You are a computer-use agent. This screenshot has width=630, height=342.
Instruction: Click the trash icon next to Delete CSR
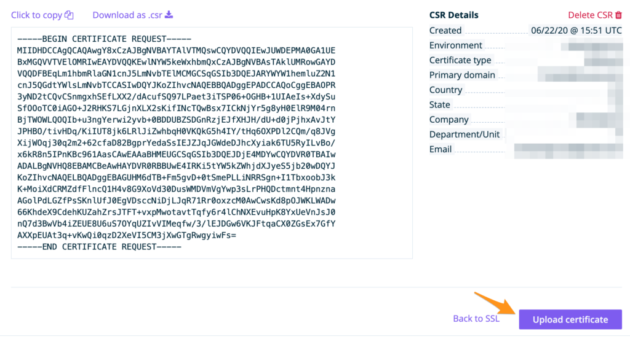(x=618, y=15)
